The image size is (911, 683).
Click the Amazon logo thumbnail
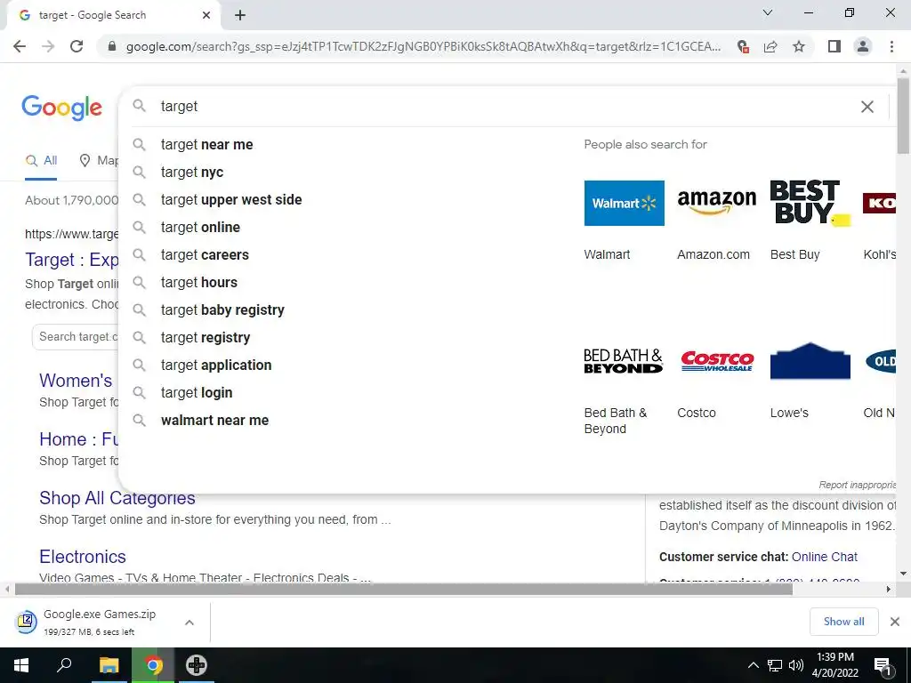coord(717,203)
